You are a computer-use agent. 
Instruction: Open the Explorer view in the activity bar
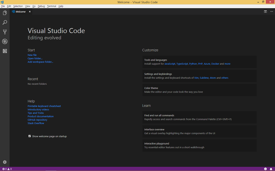[x=5, y=13]
